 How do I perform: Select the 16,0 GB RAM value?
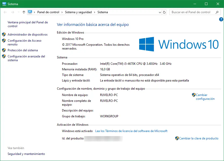105,69
